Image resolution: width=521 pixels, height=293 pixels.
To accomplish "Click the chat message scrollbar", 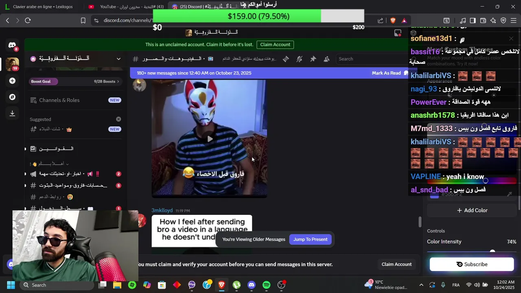I will pyautogui.click(x=420, y=222).
